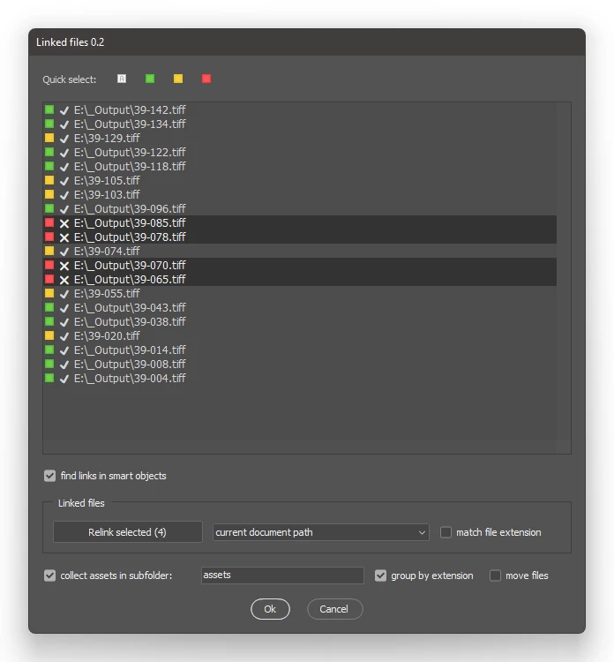Toggle find links in smart objects

coord(49,476)
